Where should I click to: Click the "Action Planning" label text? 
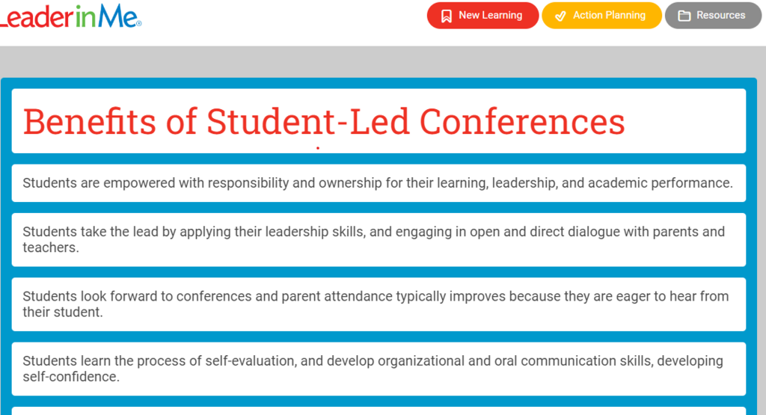click(609, 15)
